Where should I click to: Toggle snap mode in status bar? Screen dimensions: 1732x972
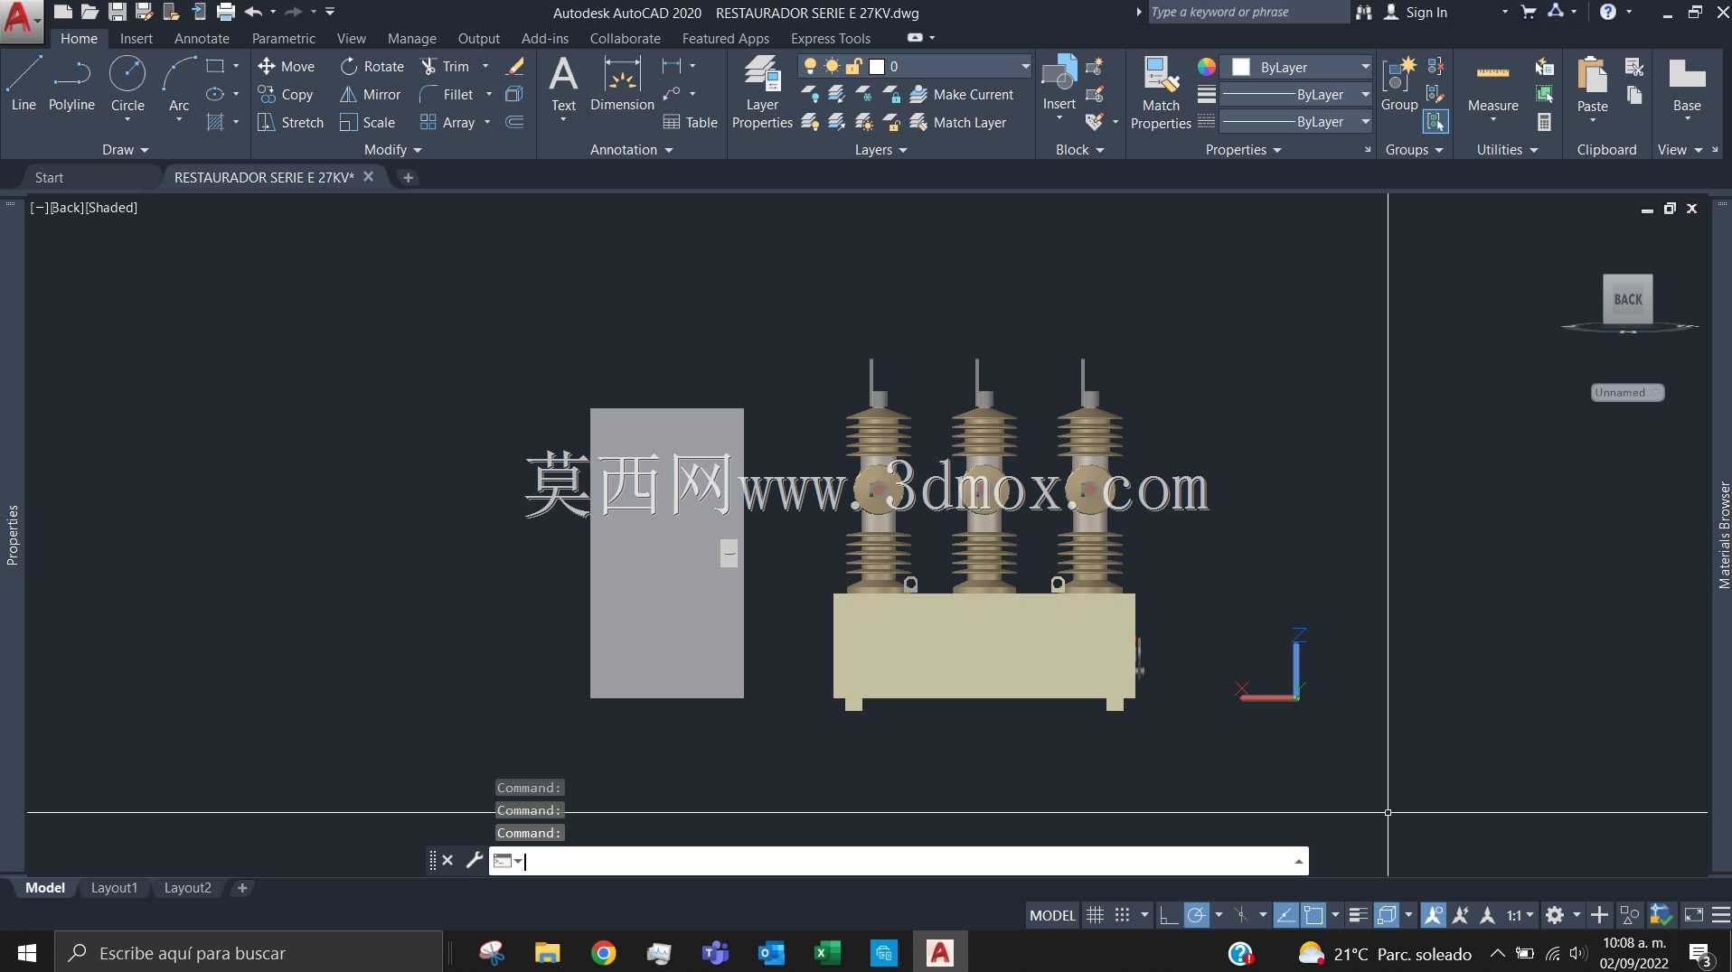(1122, 915)
